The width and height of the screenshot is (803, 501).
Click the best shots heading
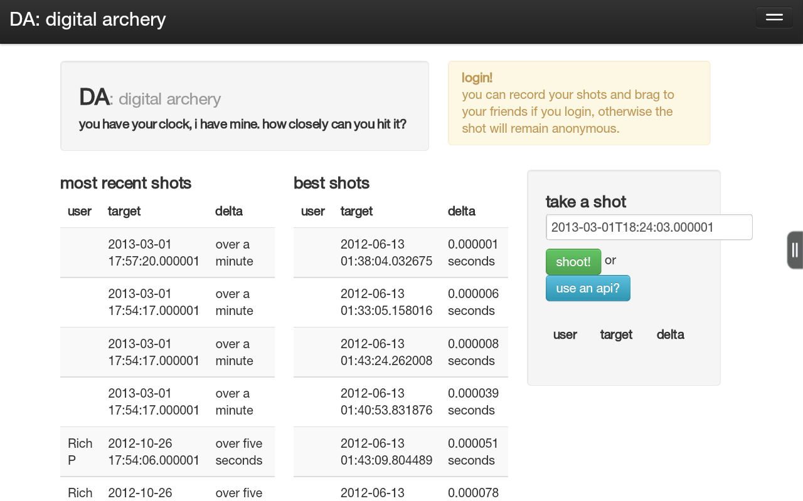[x=331, y=183]
